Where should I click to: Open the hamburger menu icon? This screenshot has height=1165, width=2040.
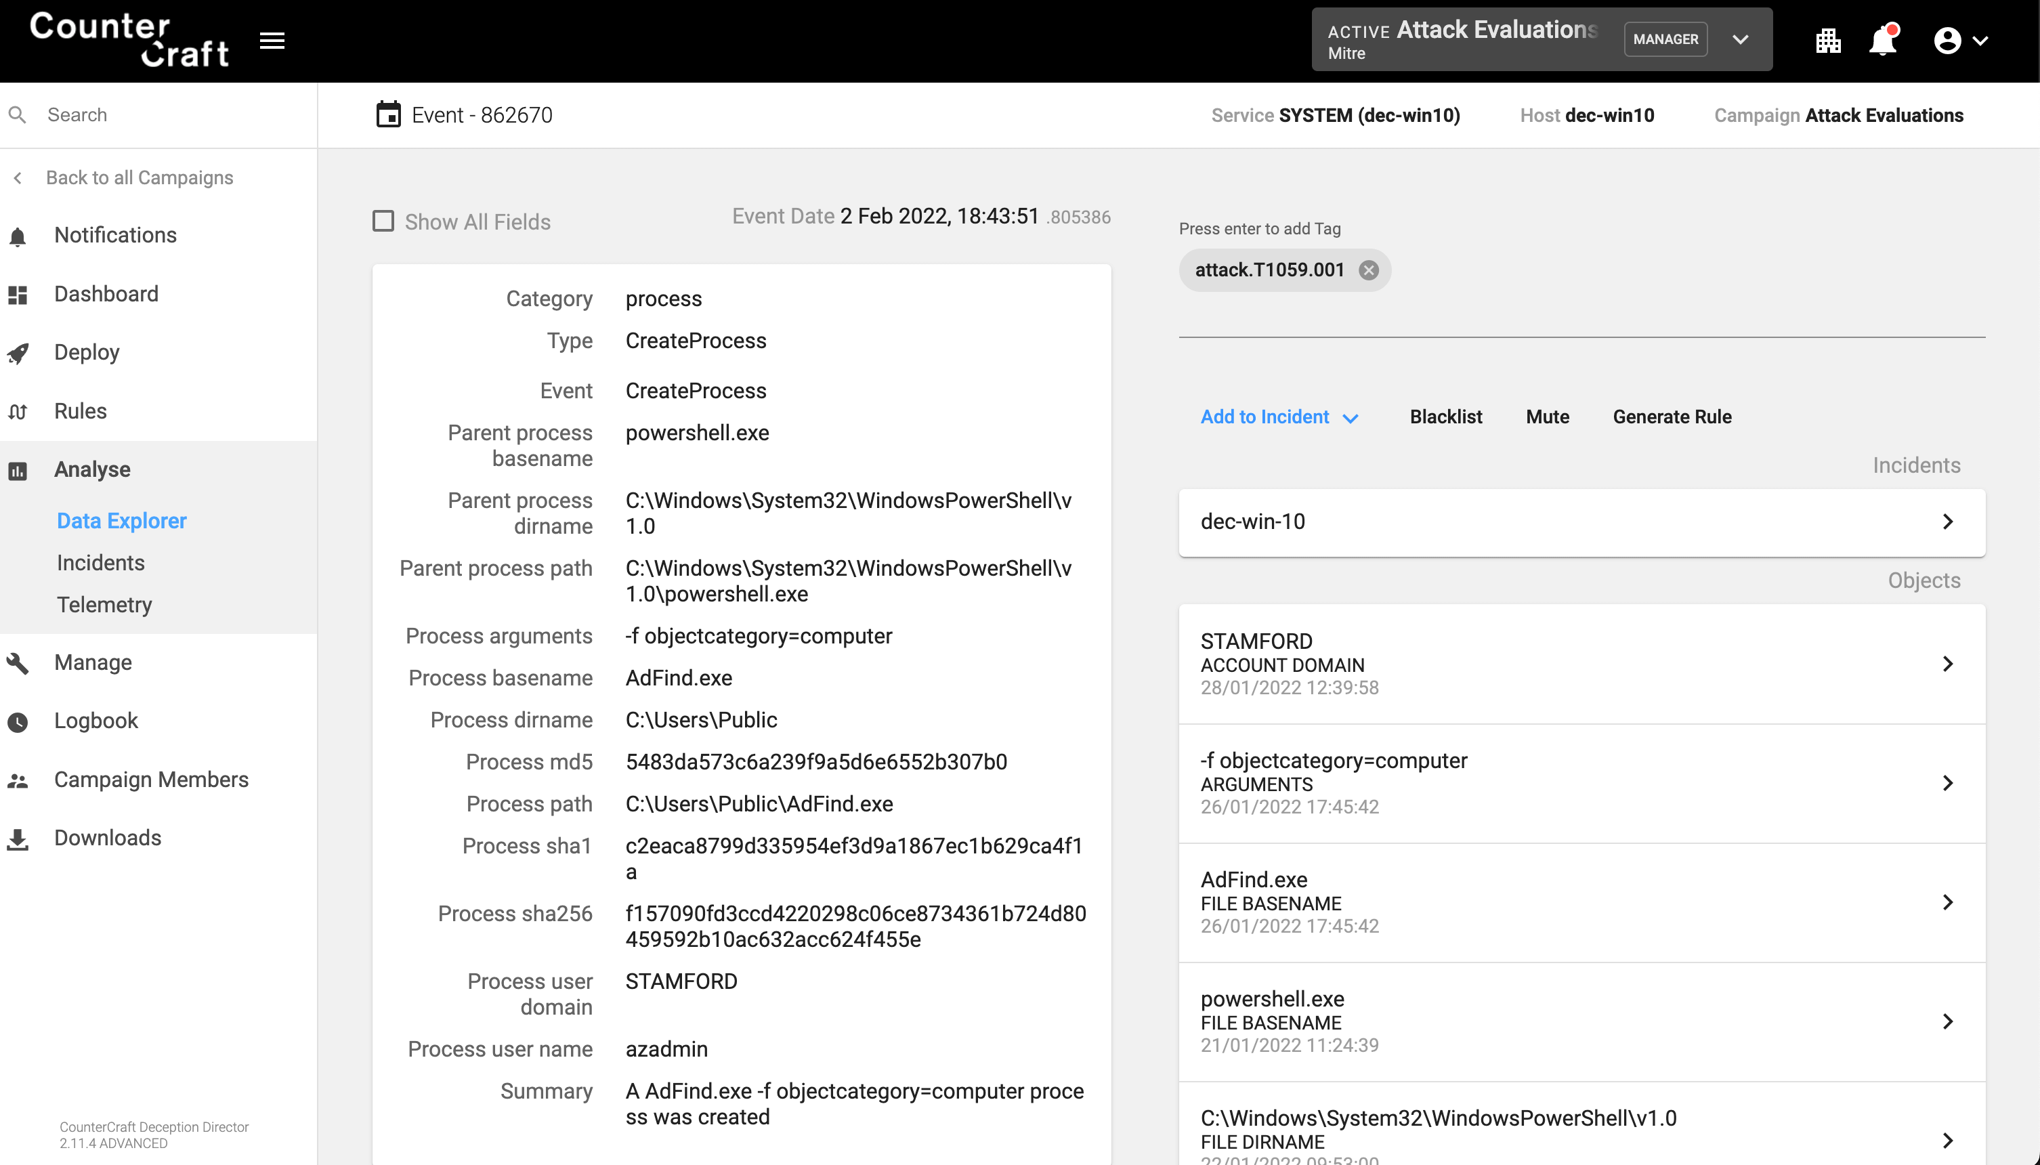272,40
